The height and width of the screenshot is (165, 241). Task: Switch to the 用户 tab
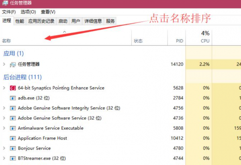[x=76, y=21]
